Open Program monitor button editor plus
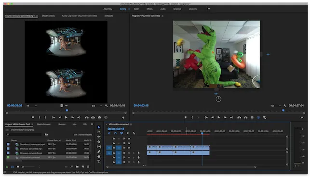This screenshot has width=311, height=178. [302, 118]
